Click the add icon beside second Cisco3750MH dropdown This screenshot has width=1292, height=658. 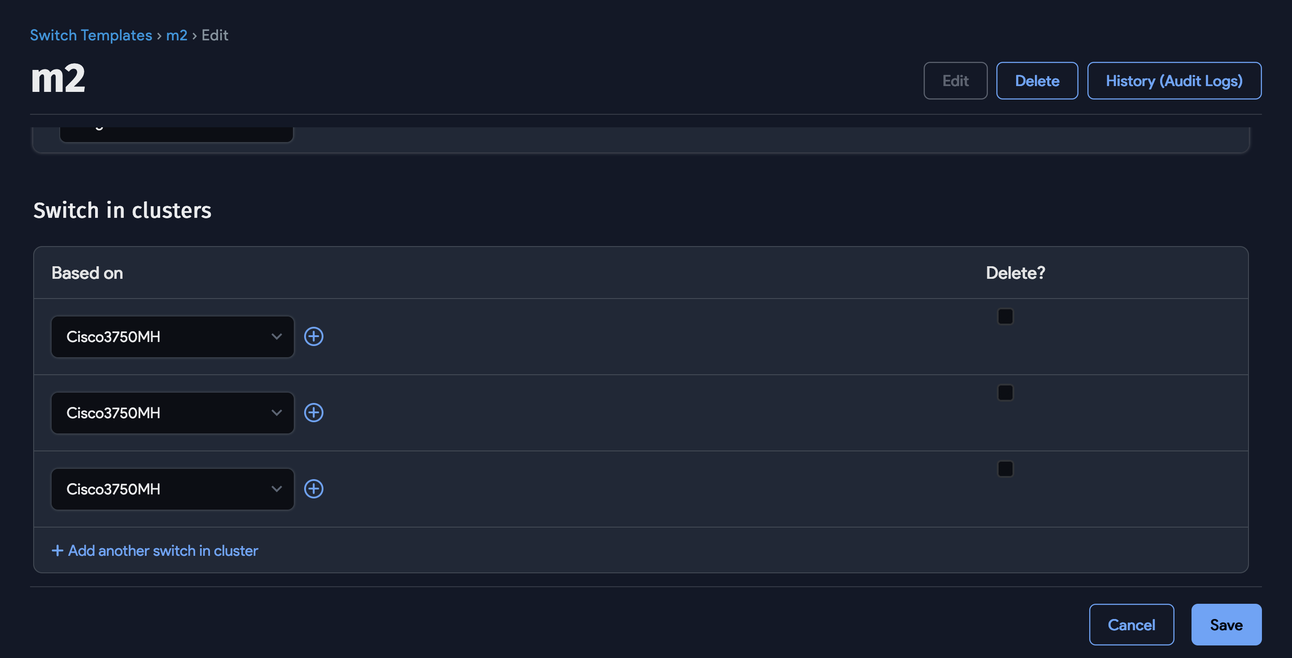click(314, 412)
